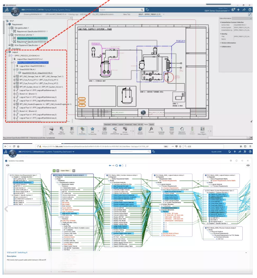Viewport: 257px width, 278px height.
Task: Click Insert New Object tool
Action: point(202,131)
